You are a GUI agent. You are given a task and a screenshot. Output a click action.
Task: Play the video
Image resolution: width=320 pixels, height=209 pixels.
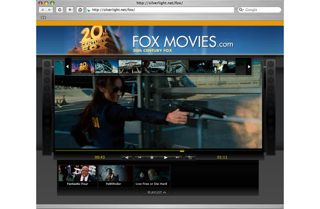[x=166, y=157]
